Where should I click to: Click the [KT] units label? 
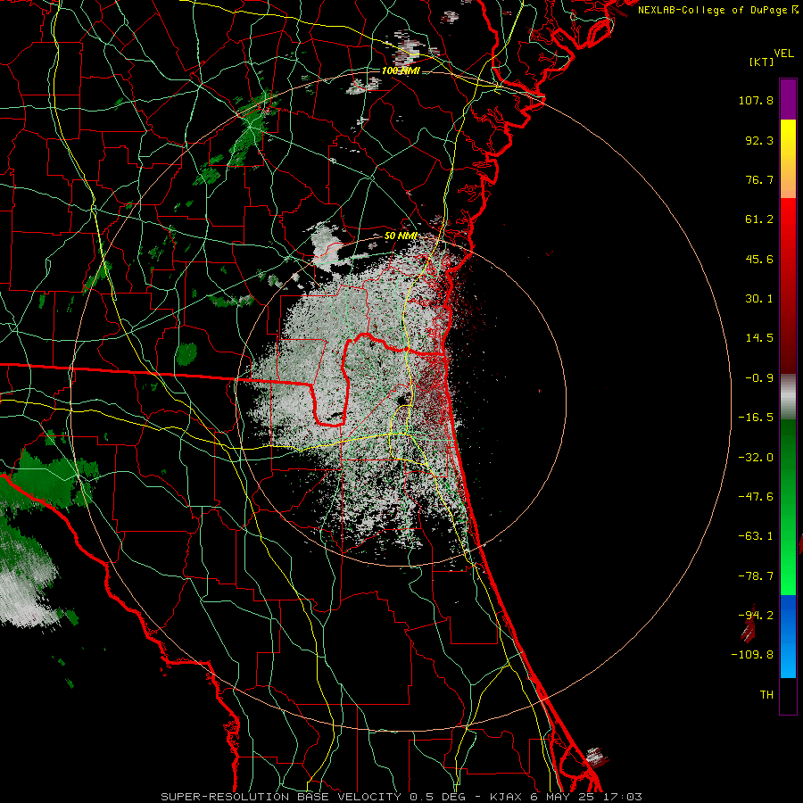[762, 62]
